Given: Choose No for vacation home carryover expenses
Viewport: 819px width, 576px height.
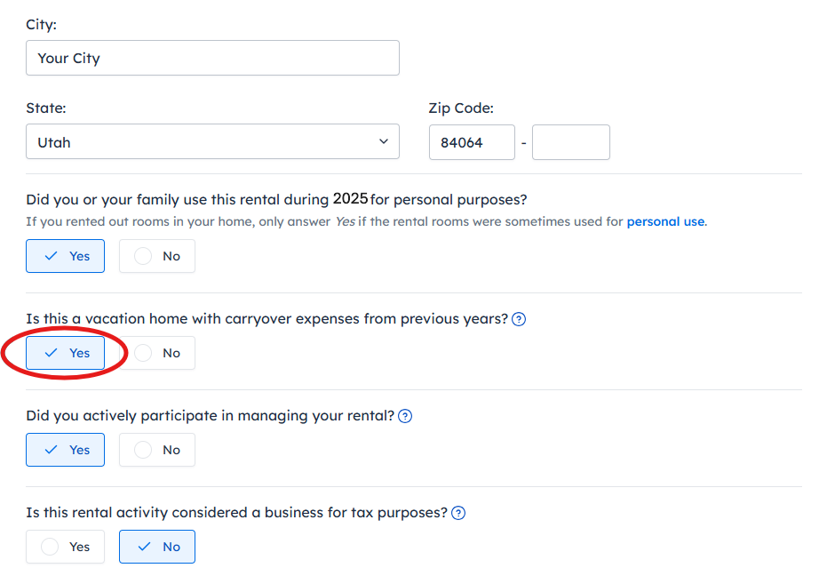Looking at the screenshot, I should [x=157, y=353].
